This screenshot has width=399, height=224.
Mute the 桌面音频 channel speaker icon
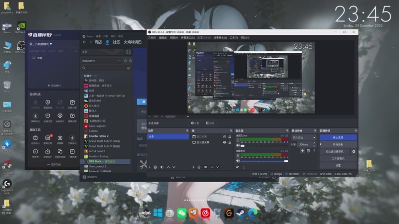pyautogui.click(x=238, y=161)
